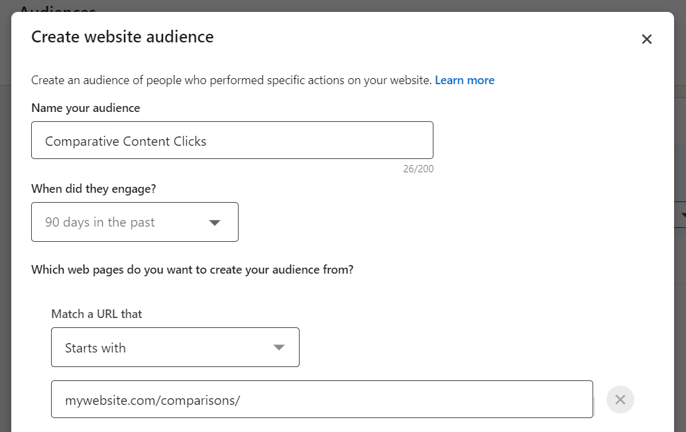Open the Learn more link
The image size is (686, 432).
465,80
